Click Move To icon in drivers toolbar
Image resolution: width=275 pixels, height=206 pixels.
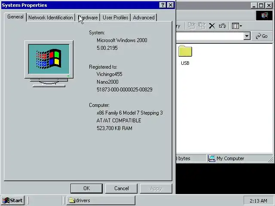(x=192, y=26)
